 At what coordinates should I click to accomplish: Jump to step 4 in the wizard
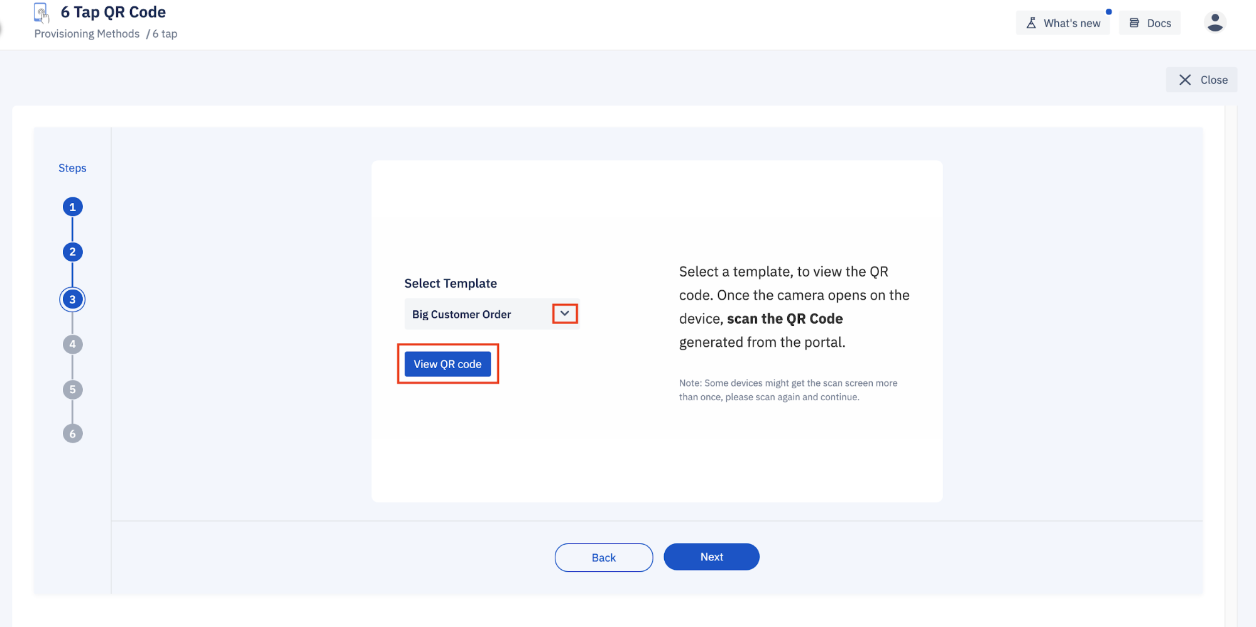[x=72, y=344]
